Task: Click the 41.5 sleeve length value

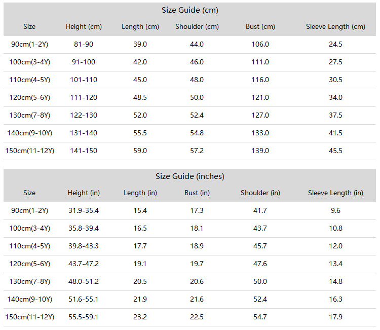Action: coord(335,133)
